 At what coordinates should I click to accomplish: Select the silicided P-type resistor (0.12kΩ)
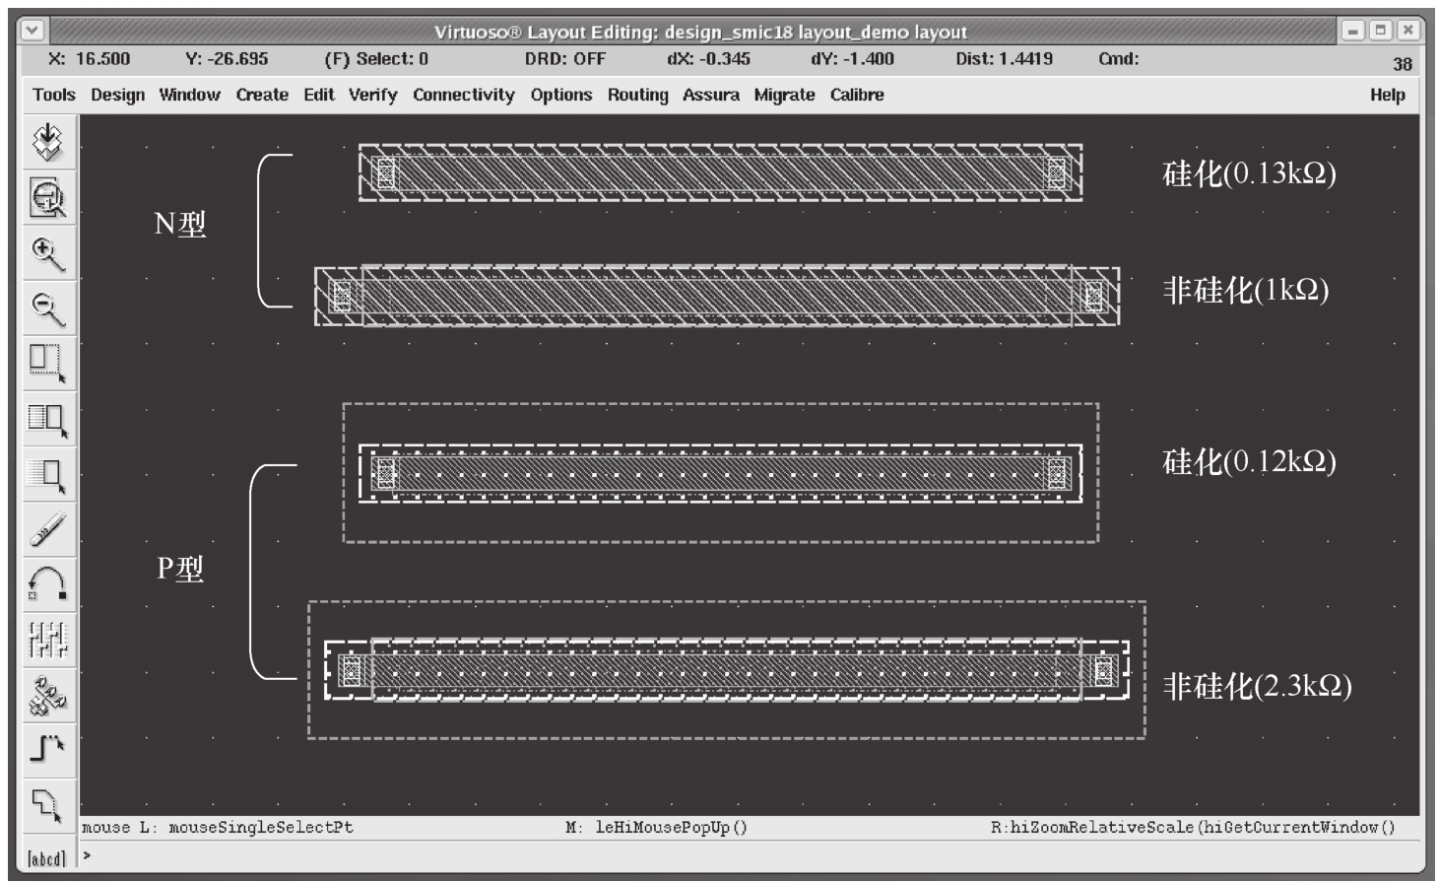720,473
